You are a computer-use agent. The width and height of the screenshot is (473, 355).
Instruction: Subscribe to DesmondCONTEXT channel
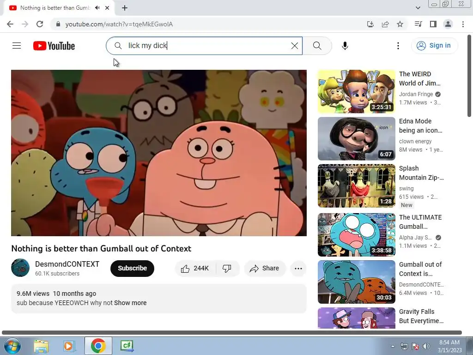click(132, 269)
